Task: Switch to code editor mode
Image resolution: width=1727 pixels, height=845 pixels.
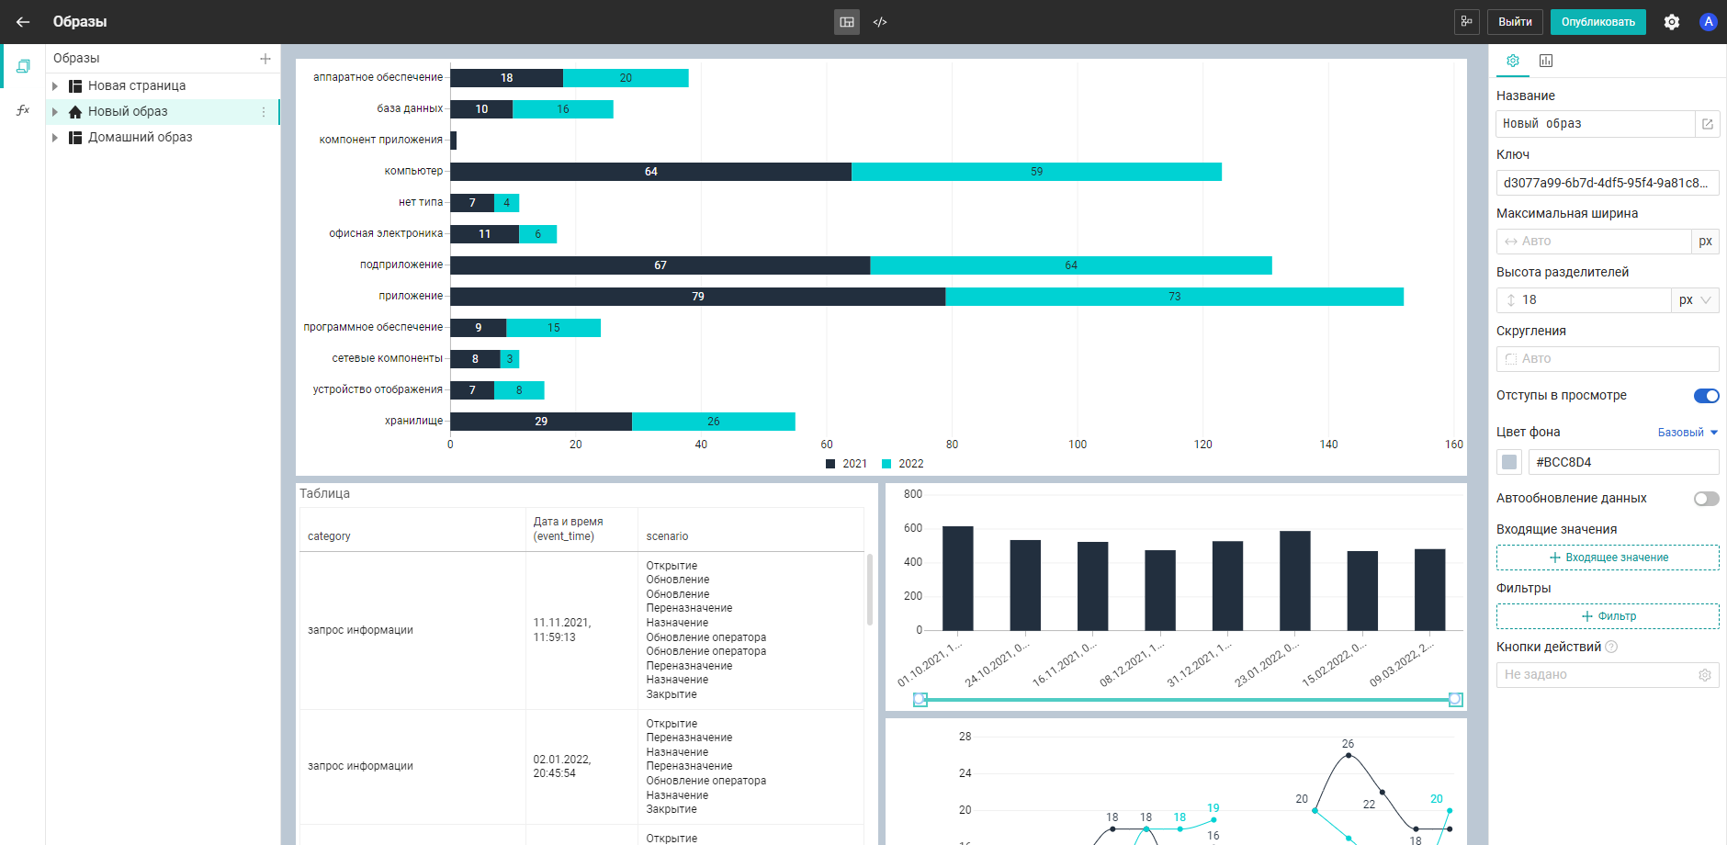Action: 880,22
